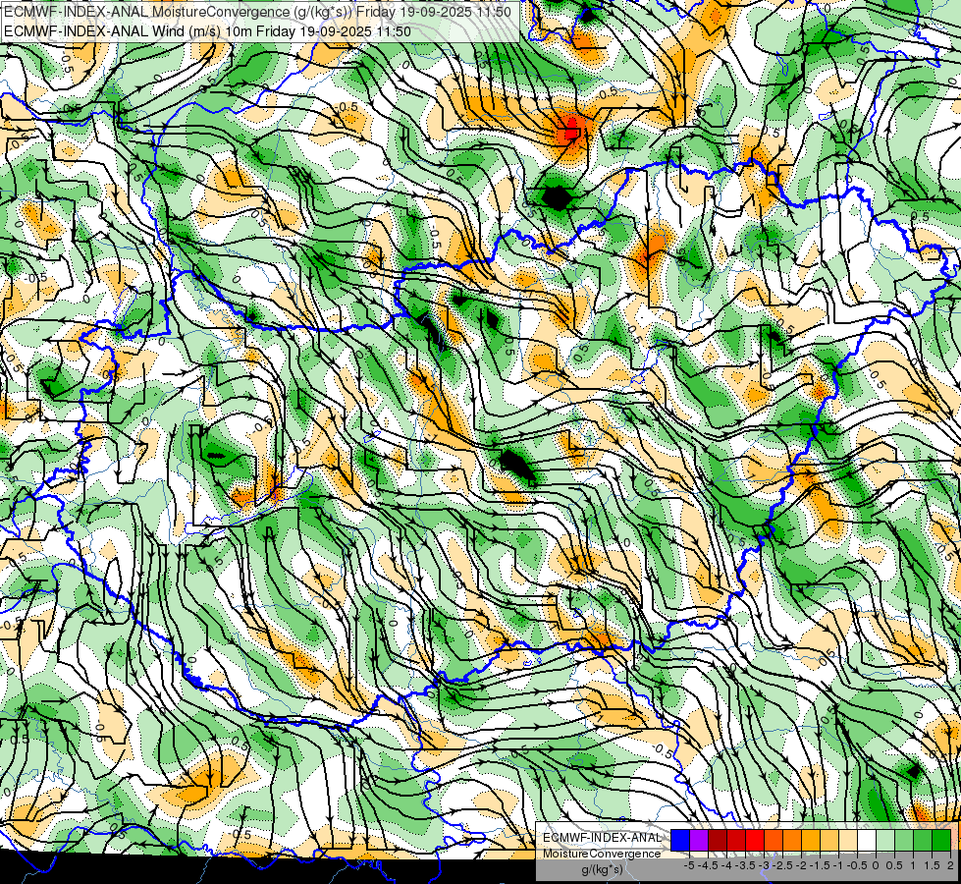The image size is (961, 884).
Task: Click the Wind (m/s) 10m title line
Action: [207, 31]
